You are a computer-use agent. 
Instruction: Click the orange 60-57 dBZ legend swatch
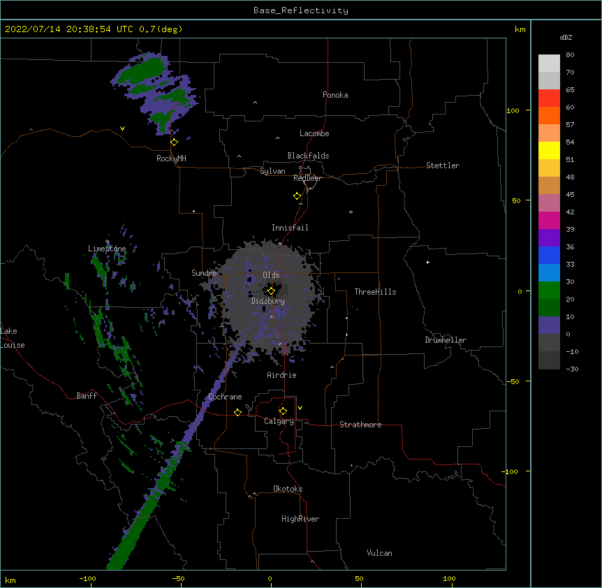tap(549, 115)
